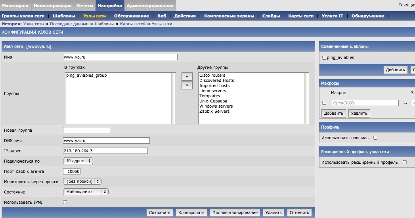
Task: Toggle Использовать профиль checkbox
Action: pos(375,138)
